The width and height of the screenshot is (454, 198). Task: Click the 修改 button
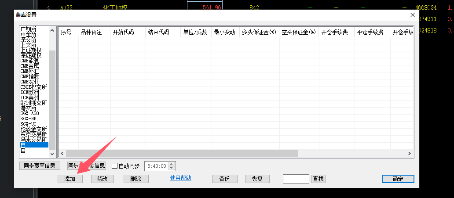(x=103, y=179)
